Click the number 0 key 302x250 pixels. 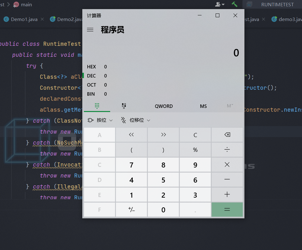tap(163, 210)
